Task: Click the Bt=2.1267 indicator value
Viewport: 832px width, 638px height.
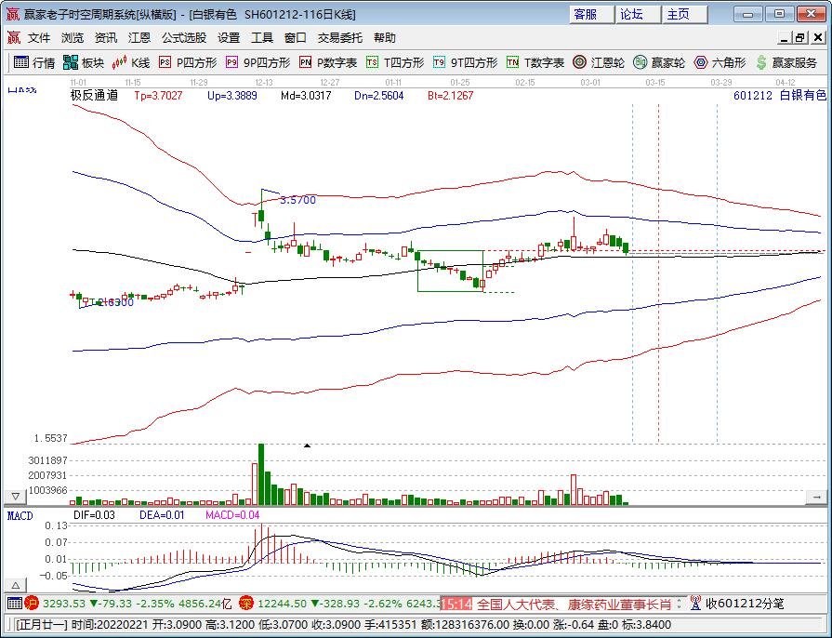Action: click(x=451, y=96)
